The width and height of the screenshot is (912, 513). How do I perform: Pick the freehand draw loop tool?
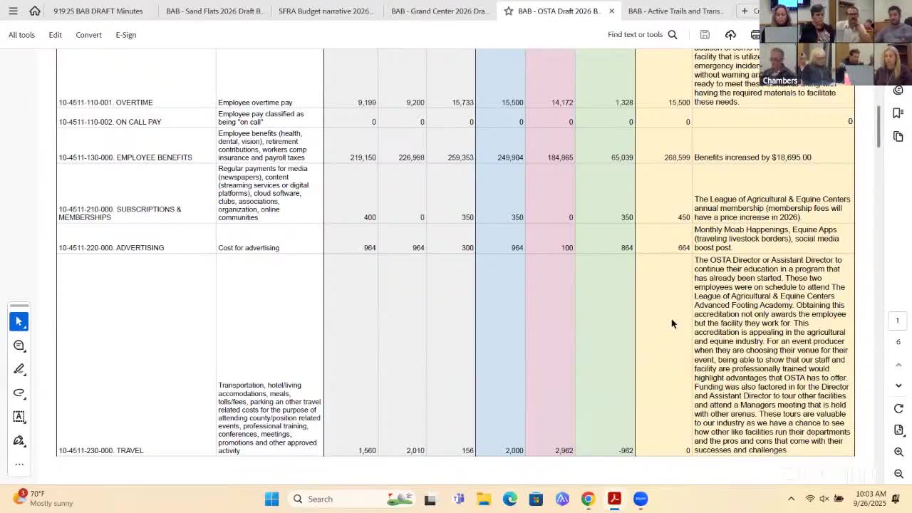[x=19, y=393]
